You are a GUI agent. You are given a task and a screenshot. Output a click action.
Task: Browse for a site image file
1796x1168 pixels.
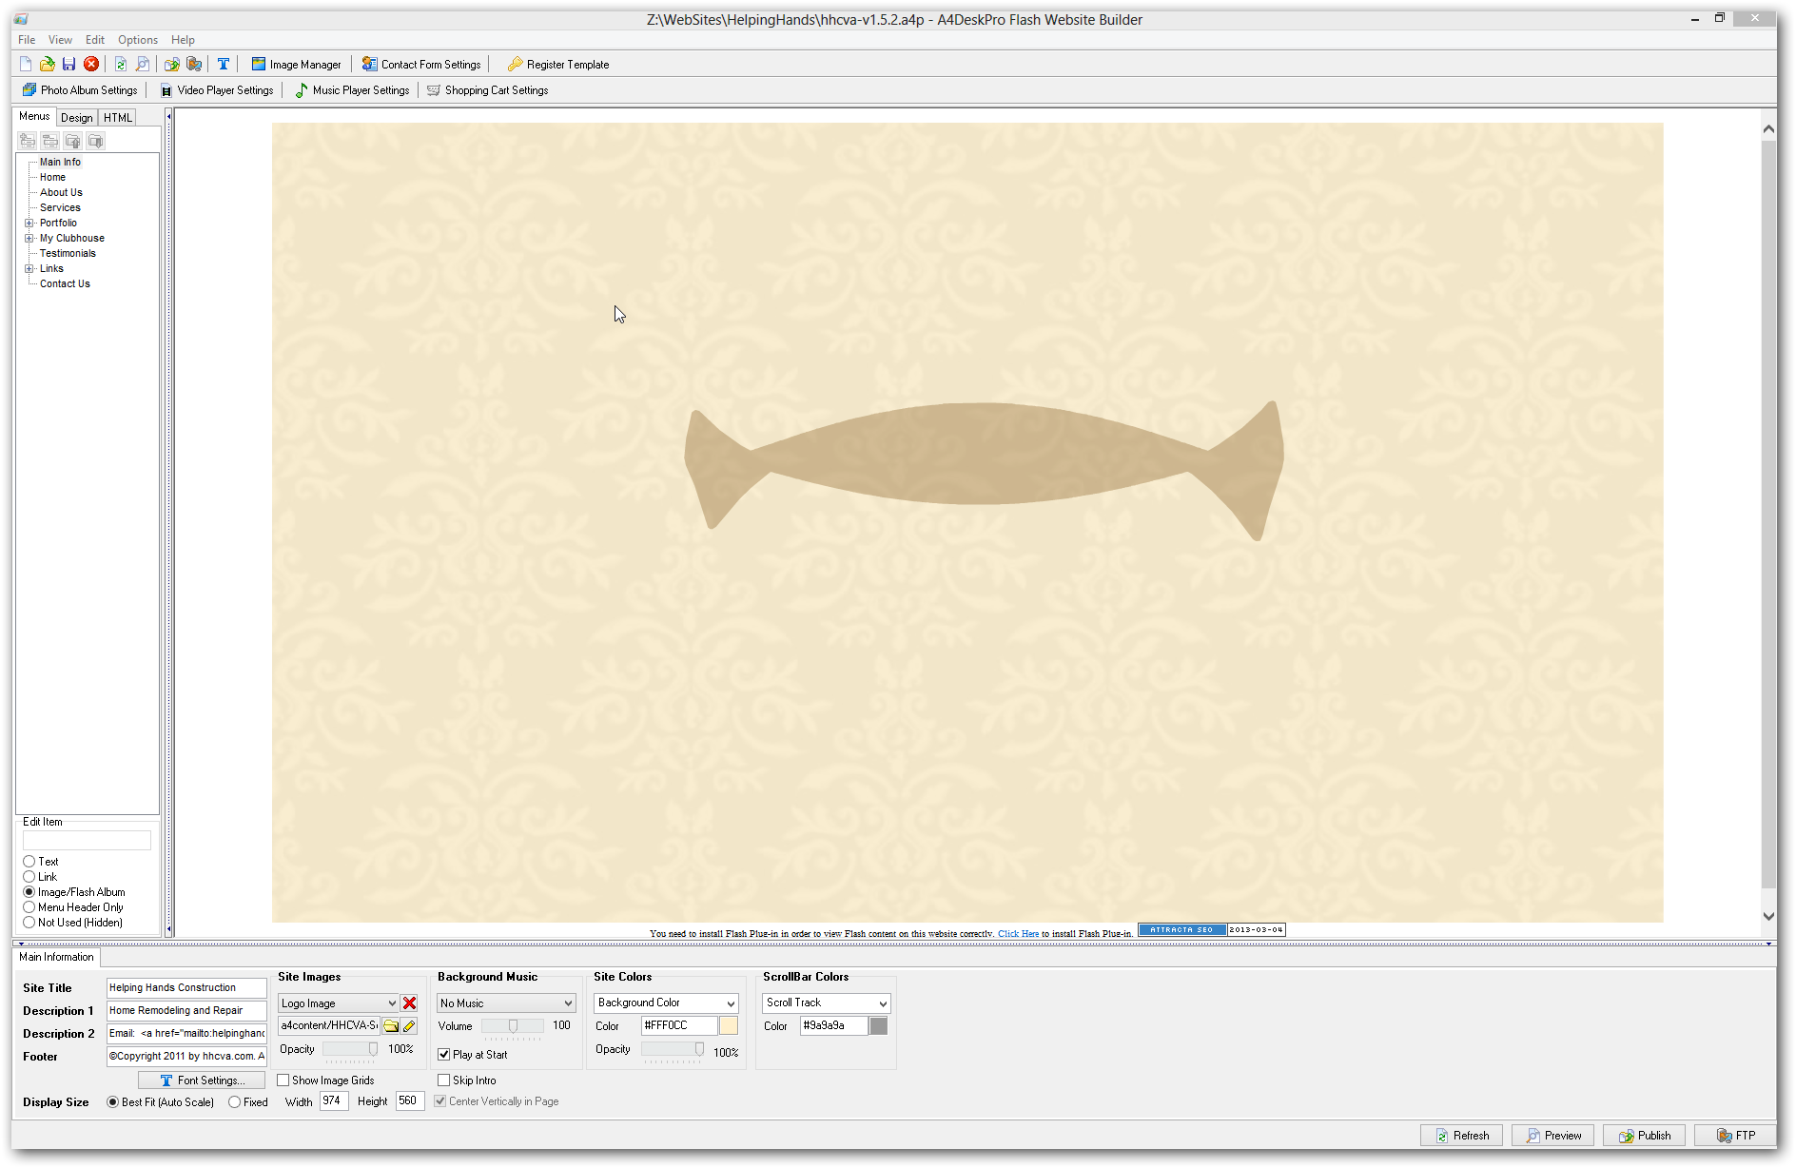coord(390,1025)
